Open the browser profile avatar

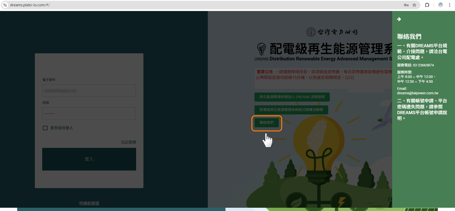[x=441, y=5]
